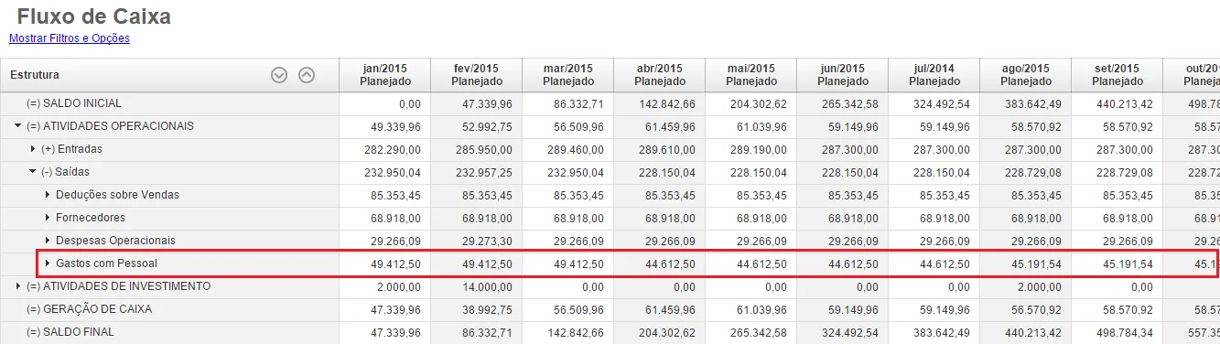The height and width of the screenshot is (344, 1220).
Task: Click the SALDO INICIAL value 47.339,96
Action: tap(487, 103)
